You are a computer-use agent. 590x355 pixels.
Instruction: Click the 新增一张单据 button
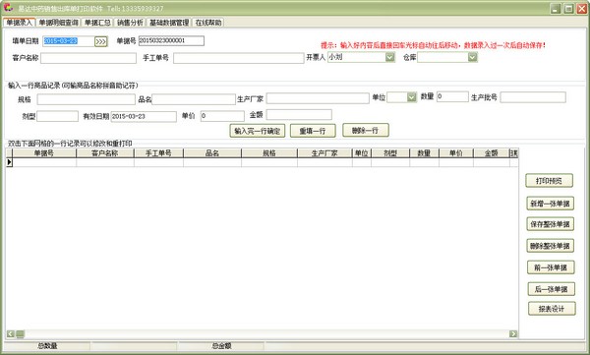pos(550,204)
